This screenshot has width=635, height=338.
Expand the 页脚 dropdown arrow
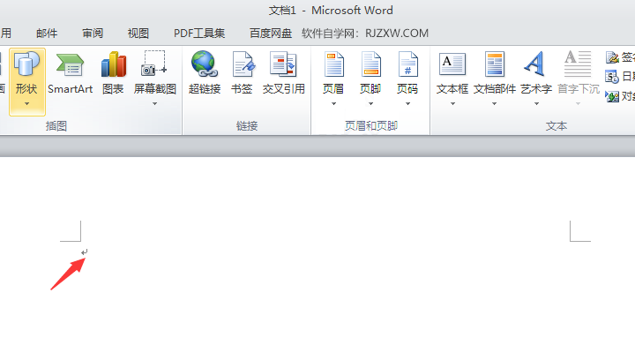pos(370,104)
